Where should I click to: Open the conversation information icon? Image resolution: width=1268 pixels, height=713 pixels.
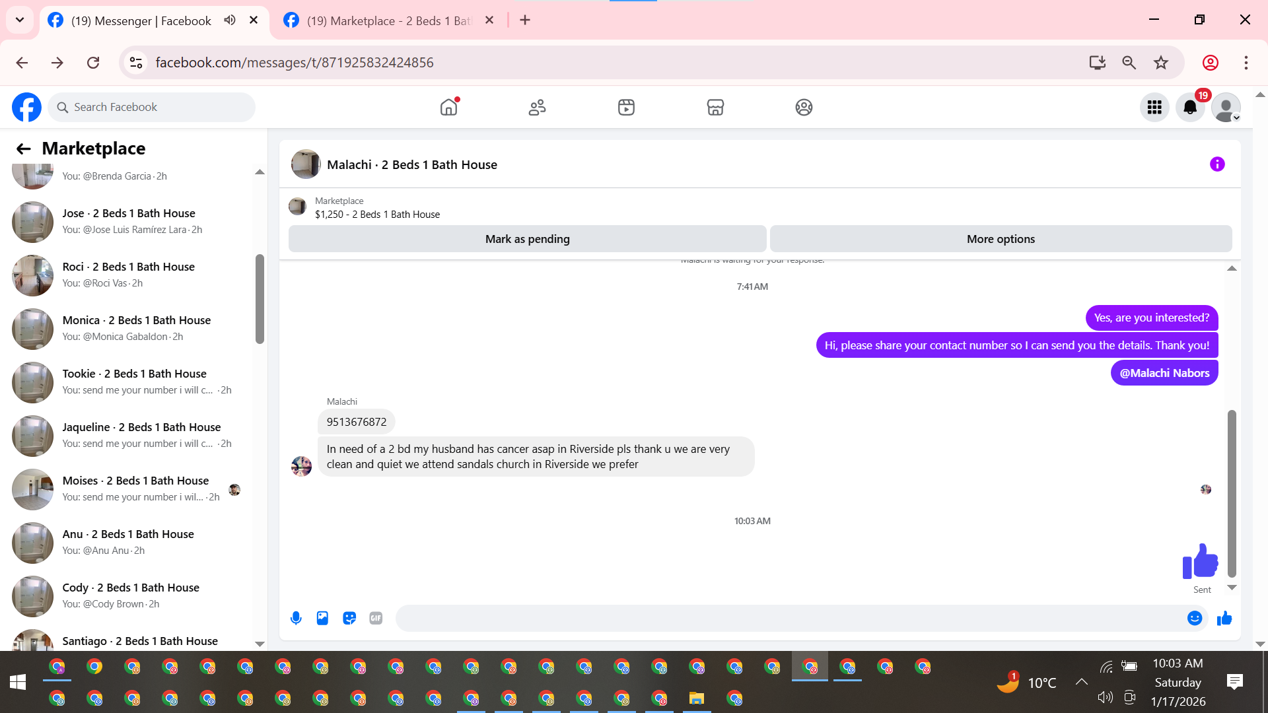coord(1217,164)
